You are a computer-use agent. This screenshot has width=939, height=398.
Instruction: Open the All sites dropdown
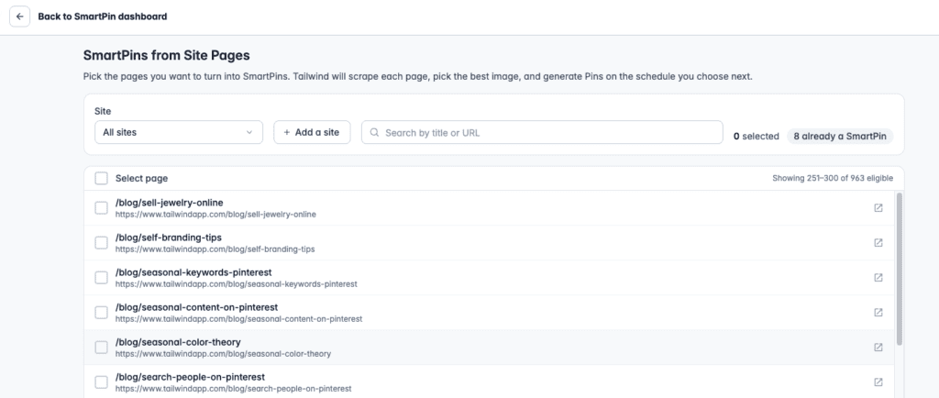(x=179, y=132)
